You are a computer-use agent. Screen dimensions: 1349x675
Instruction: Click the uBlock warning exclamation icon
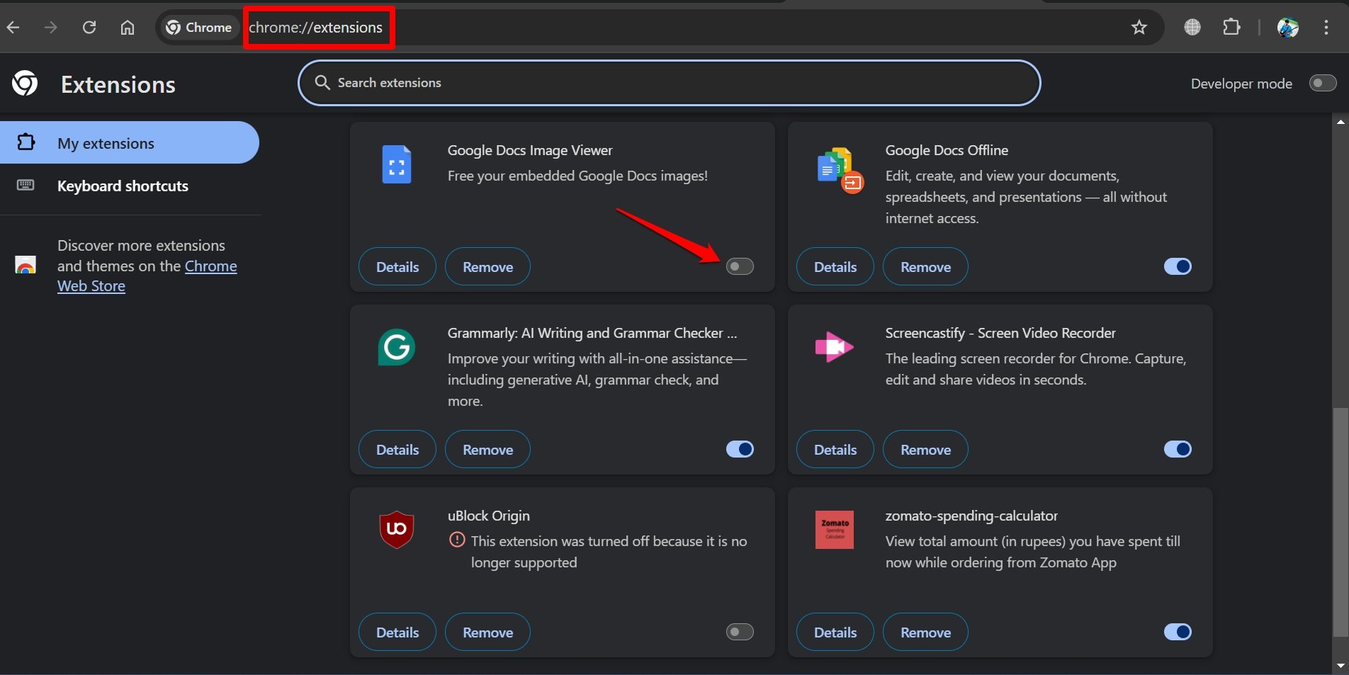pyautogui.click(x=457, y=540)
